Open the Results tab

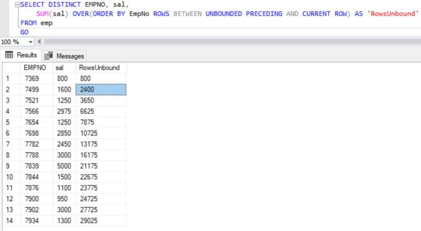pos(21,55)
